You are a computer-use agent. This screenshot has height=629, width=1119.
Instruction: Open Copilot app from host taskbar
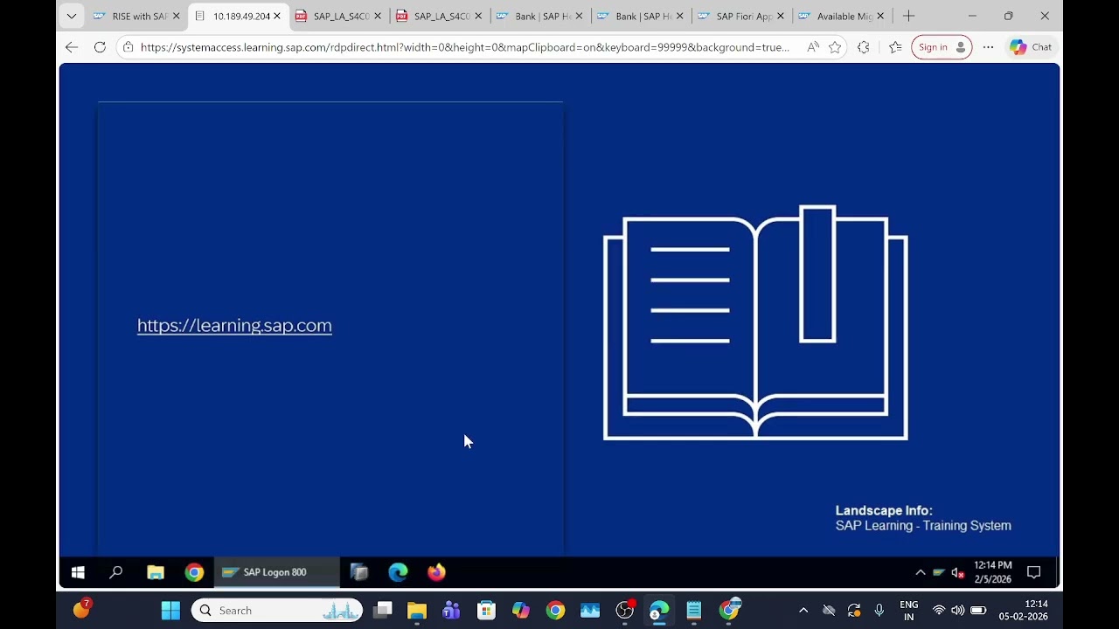pyautogui.click(x=521, y=610)
